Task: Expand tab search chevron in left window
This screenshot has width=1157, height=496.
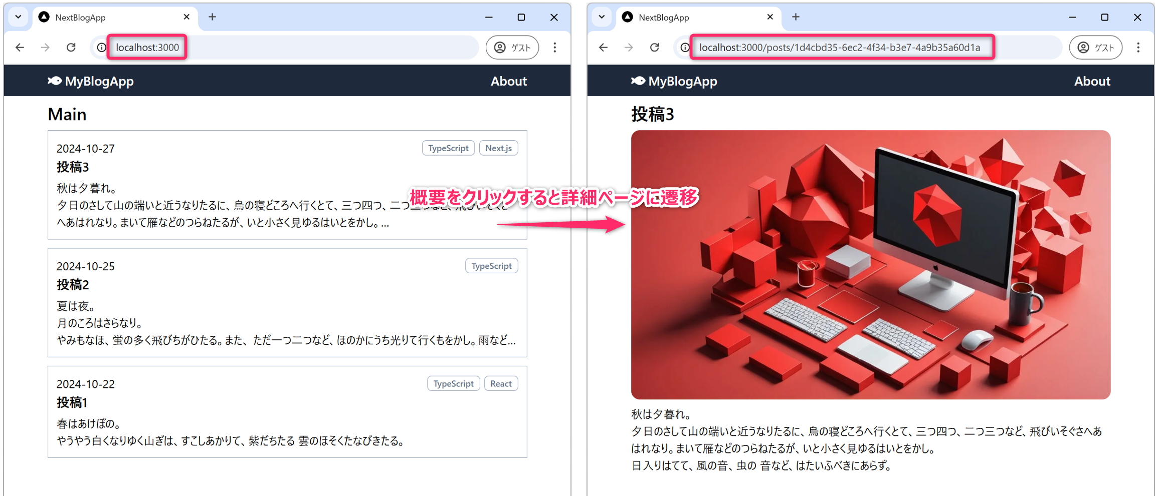Action: click(x=19, y=17)
